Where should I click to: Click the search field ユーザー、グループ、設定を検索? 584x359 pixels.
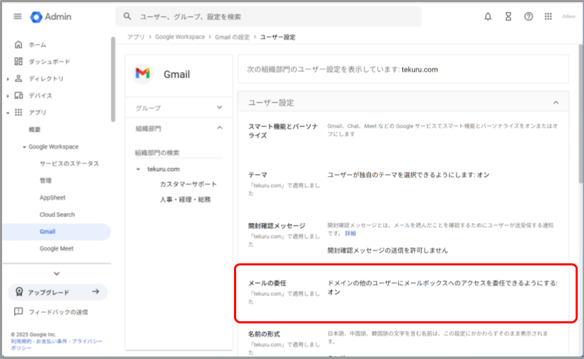[x=268, y=16]
